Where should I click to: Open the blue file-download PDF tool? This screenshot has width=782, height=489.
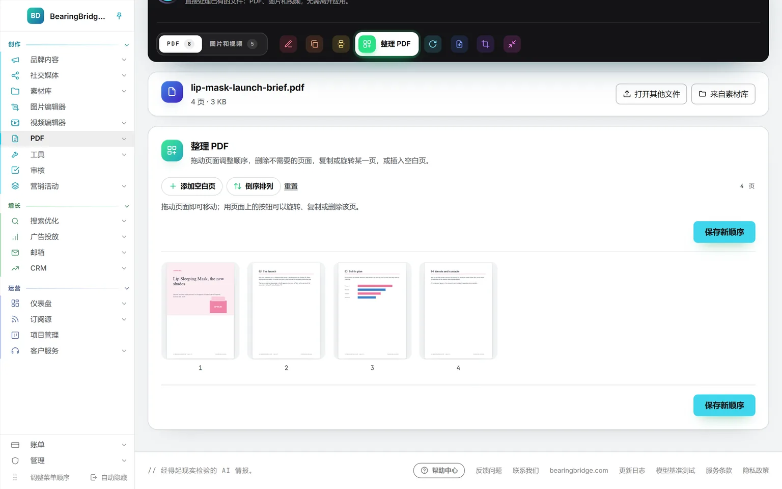(459, 44)
